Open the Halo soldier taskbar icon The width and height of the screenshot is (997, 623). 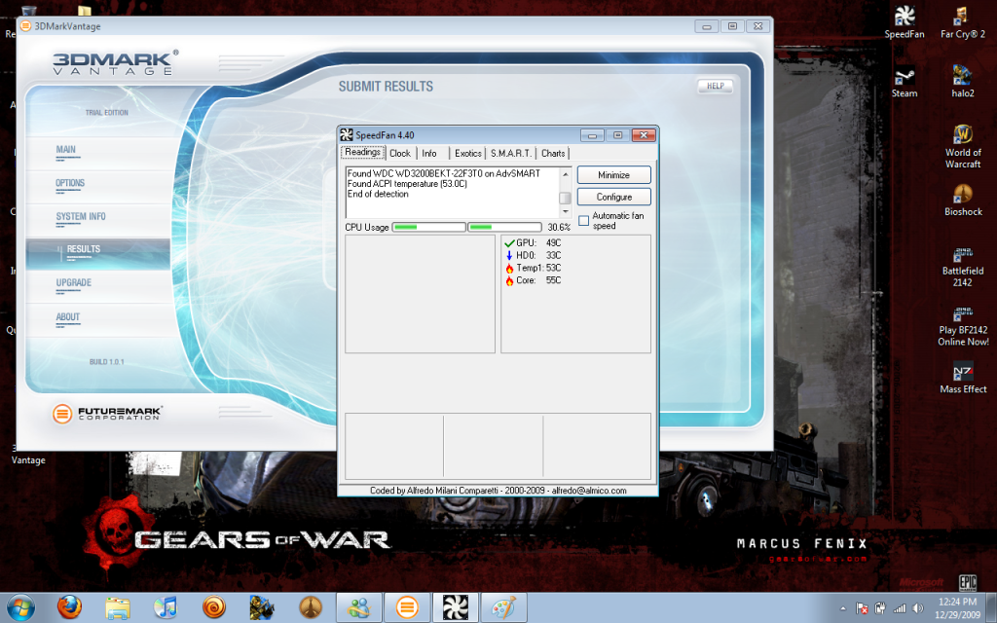tap(261, 607)
